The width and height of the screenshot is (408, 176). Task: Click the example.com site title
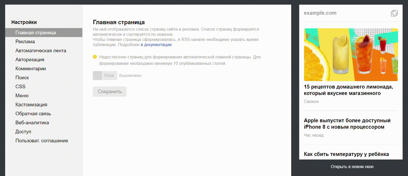(320, 13)
